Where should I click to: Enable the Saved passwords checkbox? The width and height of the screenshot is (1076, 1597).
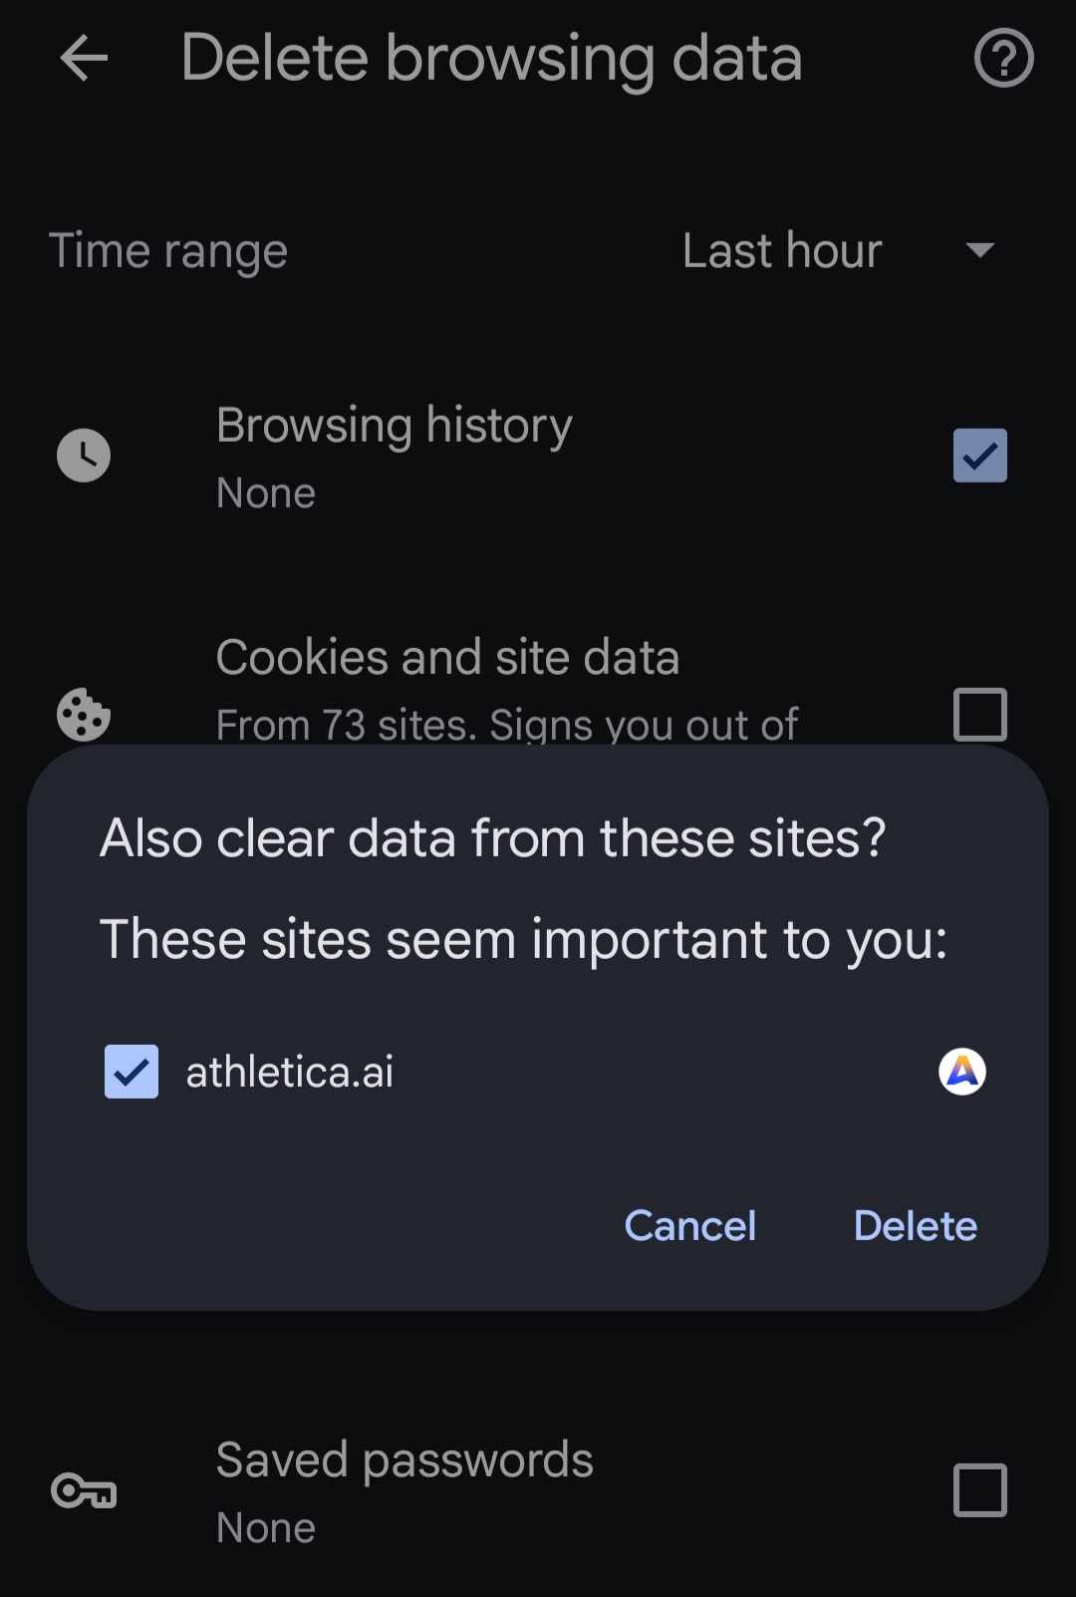pyautogui.click(x=979, y=1490)
